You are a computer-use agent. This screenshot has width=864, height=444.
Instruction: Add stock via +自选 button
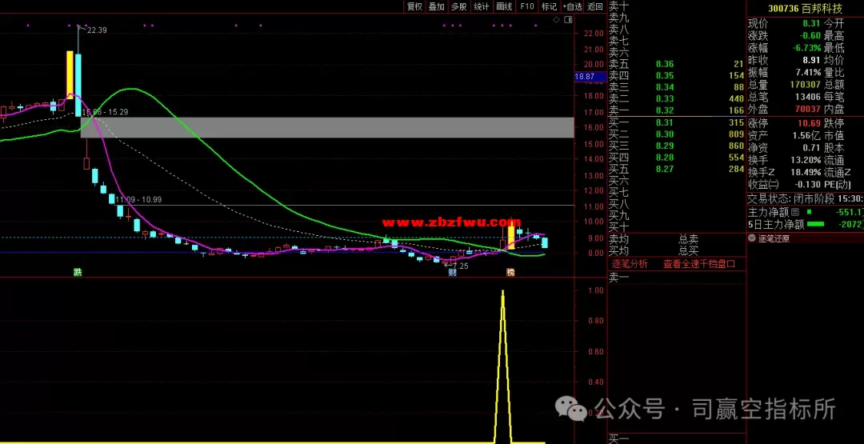click(572, 6)
